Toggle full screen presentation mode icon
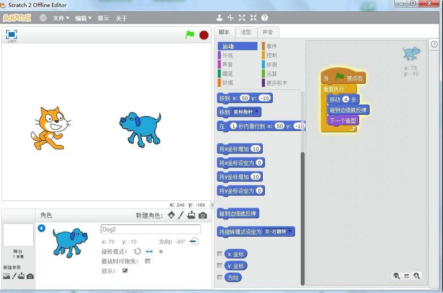This screenshot has width=443, height=293. (x=12, y=35)
